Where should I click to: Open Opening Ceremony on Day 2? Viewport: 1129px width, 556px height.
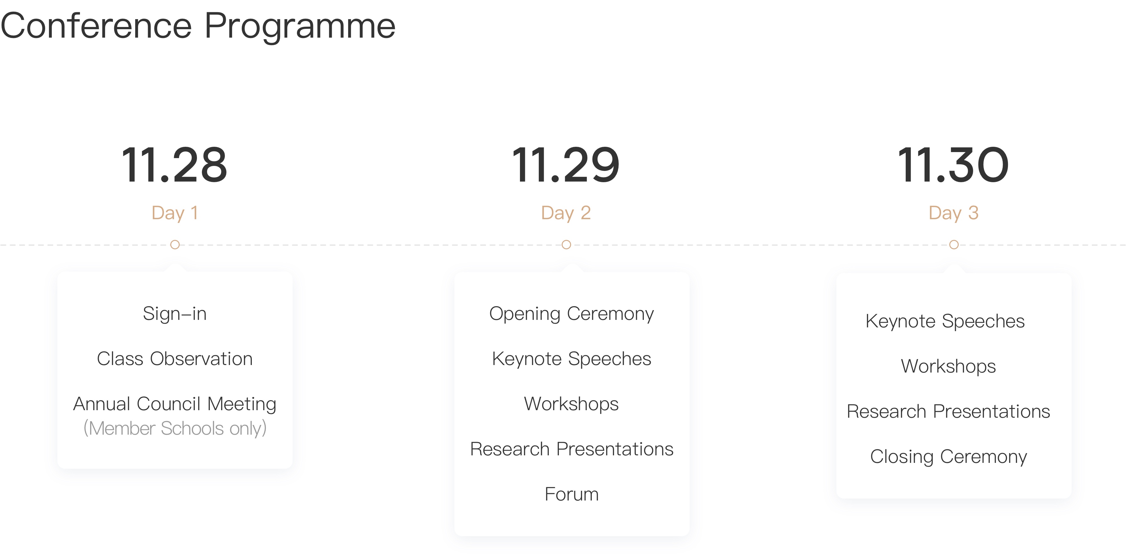[x=571, y=314]
